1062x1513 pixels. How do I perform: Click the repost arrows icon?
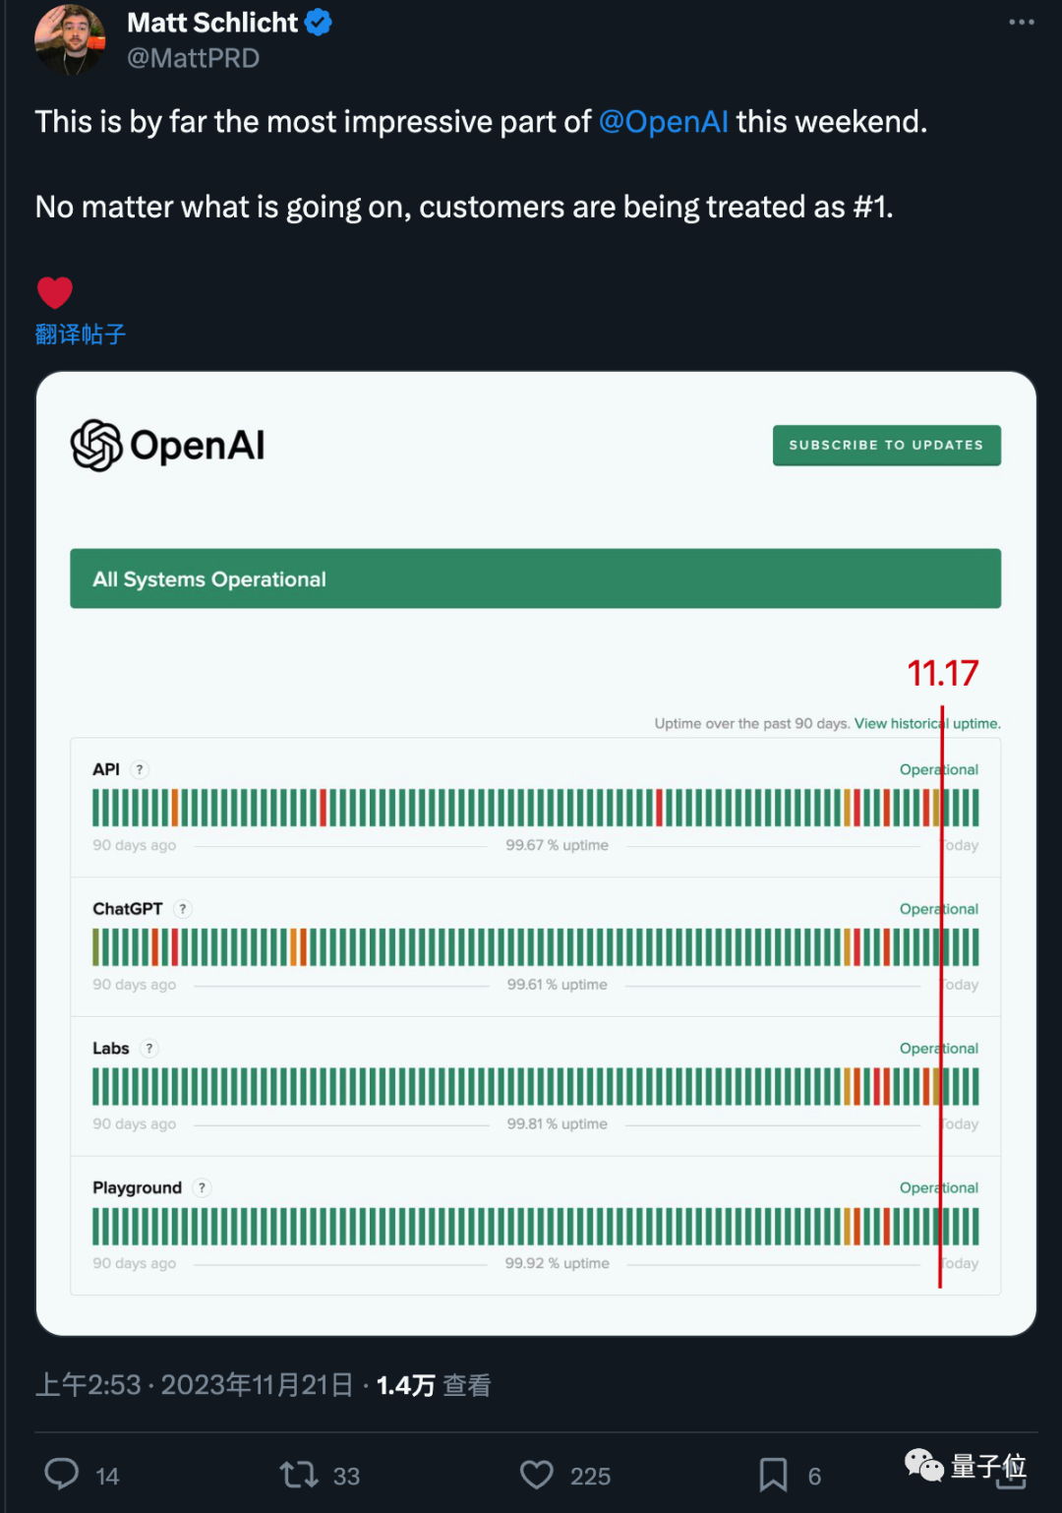click(x=298, y=1474)
